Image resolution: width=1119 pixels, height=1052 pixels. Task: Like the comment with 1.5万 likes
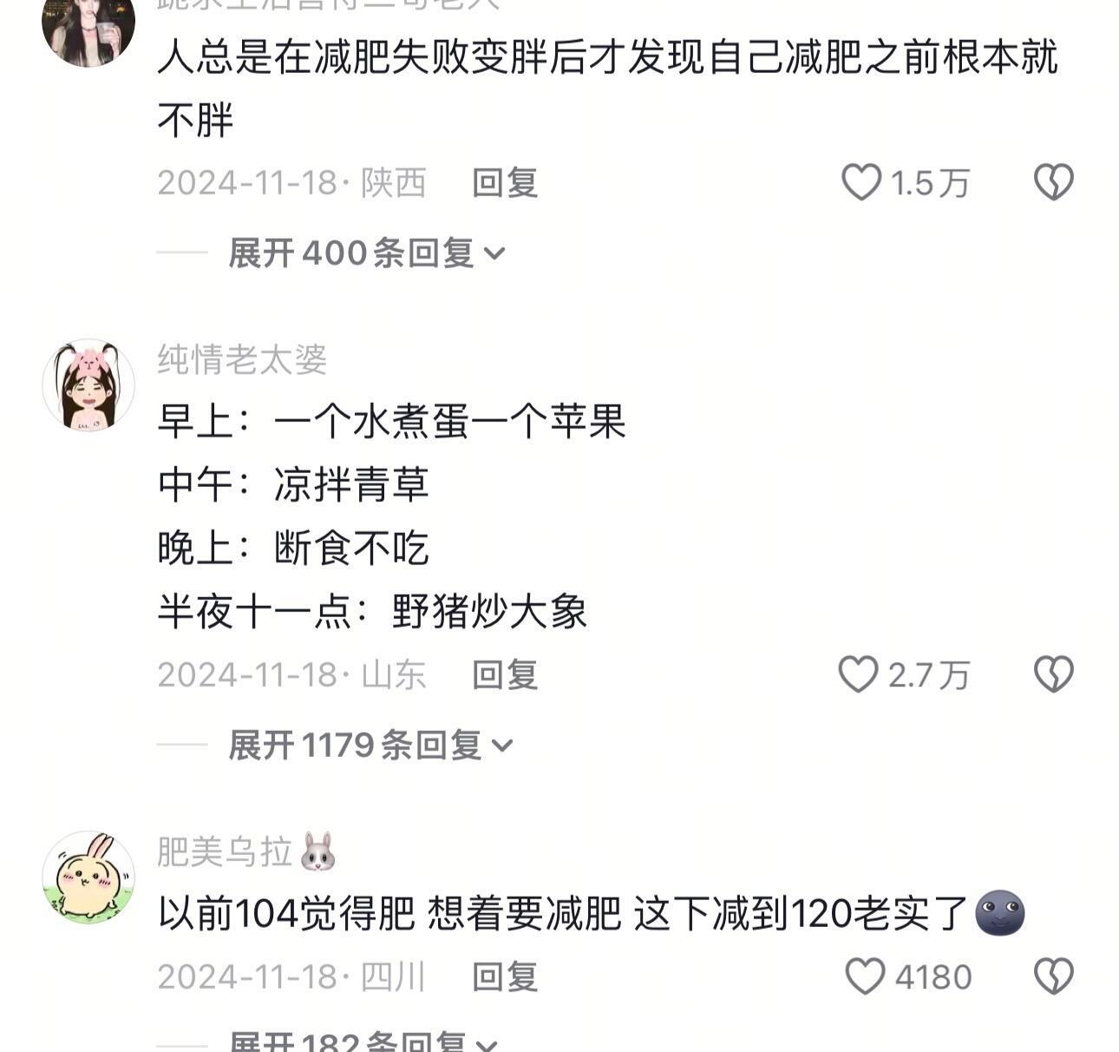click(861, 182)
